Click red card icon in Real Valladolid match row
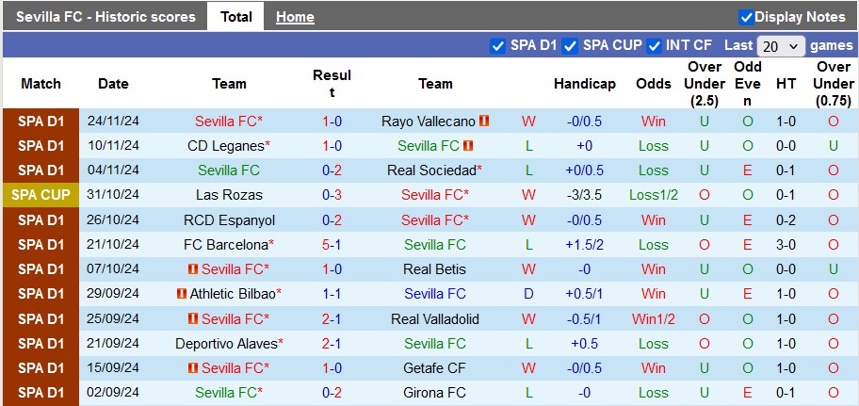Viewport: 859px width, 406px height. 193,318
